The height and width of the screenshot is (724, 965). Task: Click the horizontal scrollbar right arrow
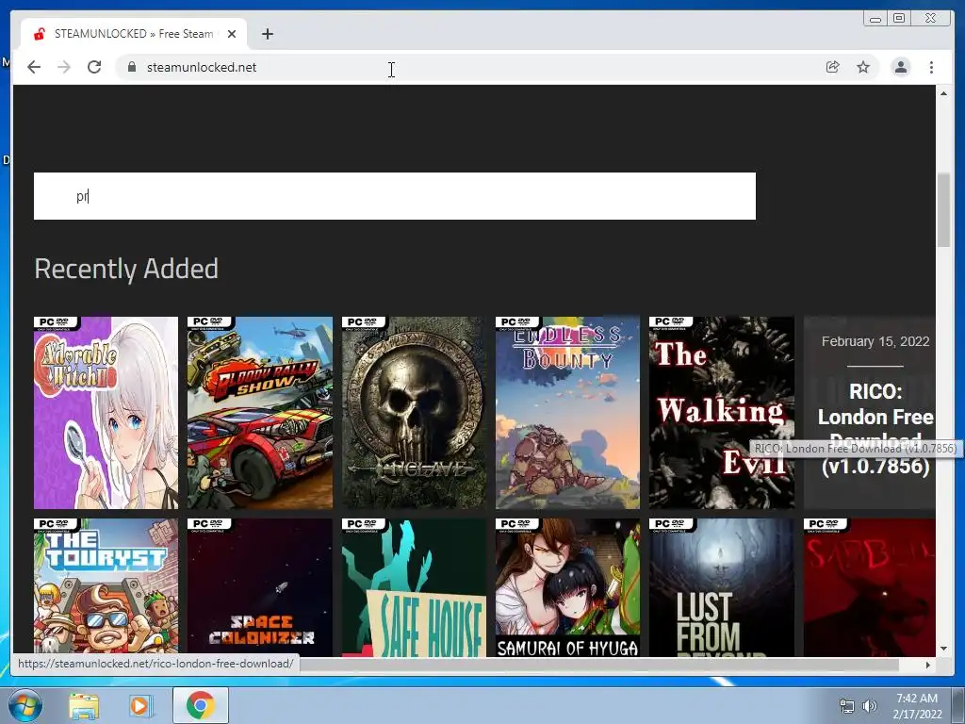(x=928, y=665)
